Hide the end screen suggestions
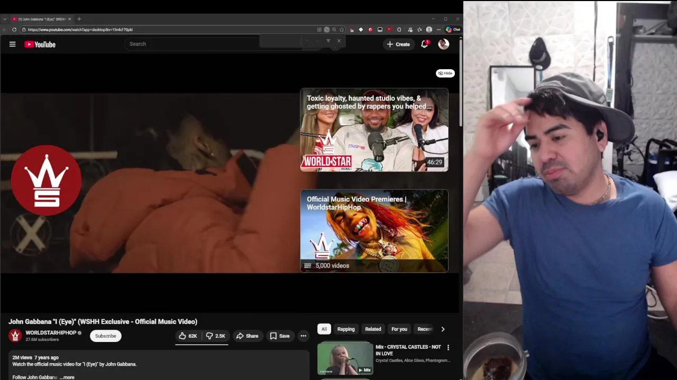 pos(445,73)
